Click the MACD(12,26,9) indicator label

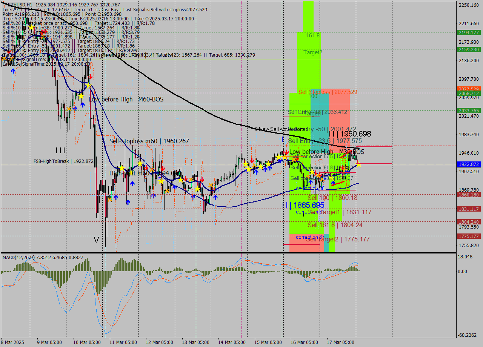(x=24, y=257)
